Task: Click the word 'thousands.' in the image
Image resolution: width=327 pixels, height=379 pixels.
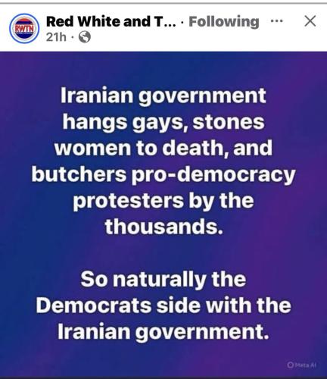Action: coord(164,226)
